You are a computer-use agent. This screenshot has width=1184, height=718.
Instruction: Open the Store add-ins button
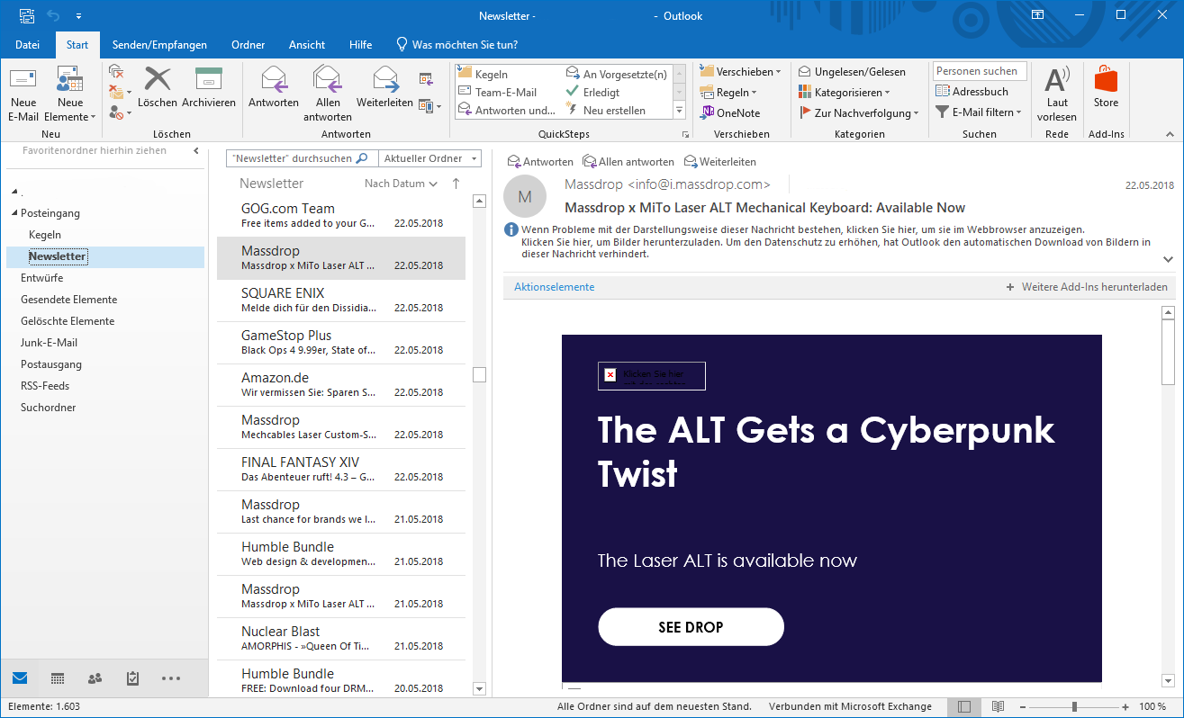(x=1106, y=87)
